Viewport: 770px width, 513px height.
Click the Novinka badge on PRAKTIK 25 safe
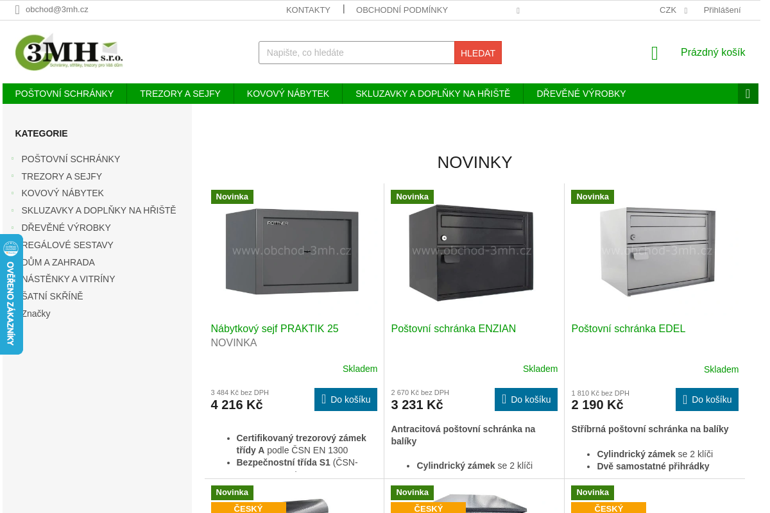[232, 197]
